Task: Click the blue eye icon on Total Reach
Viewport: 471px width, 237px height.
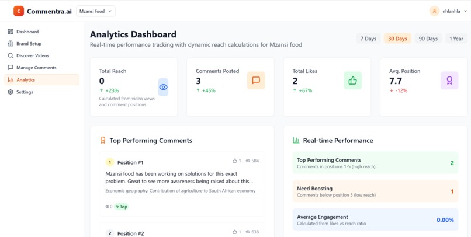Action: click(164, 87)
